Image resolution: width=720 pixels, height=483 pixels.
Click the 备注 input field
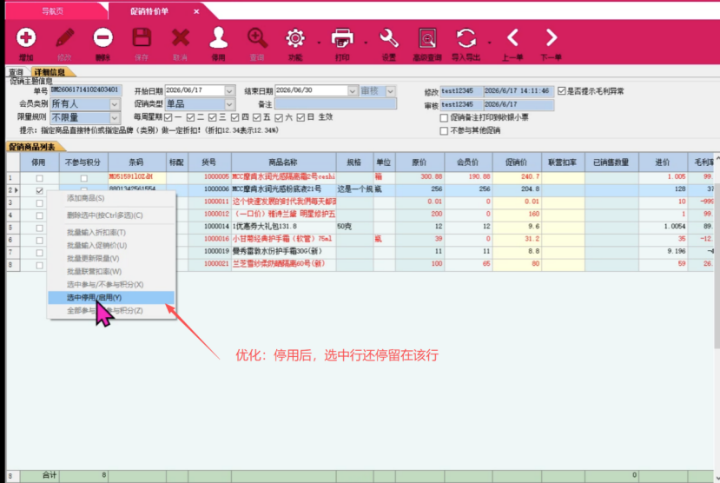click(335, 104)
